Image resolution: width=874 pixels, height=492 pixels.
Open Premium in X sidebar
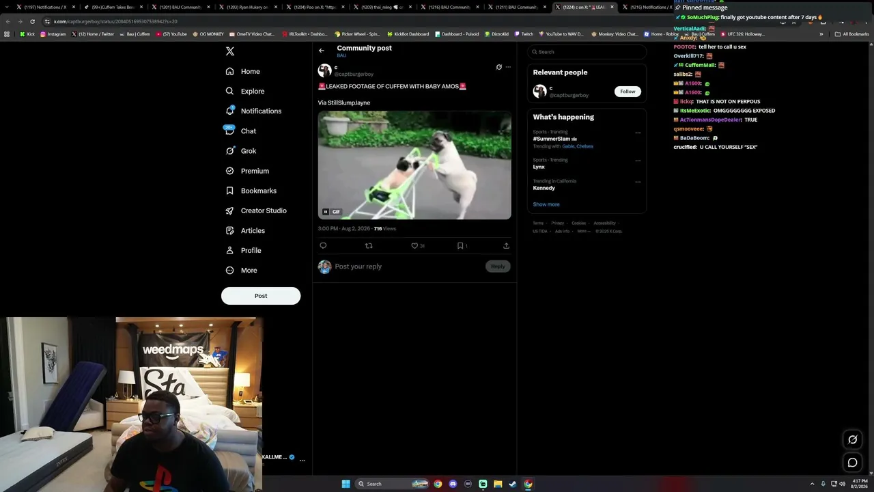click(x=247, y=171)
